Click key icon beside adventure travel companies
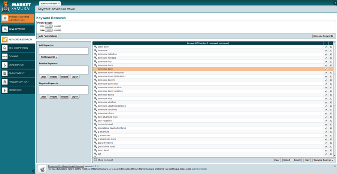 coord(95,73)
